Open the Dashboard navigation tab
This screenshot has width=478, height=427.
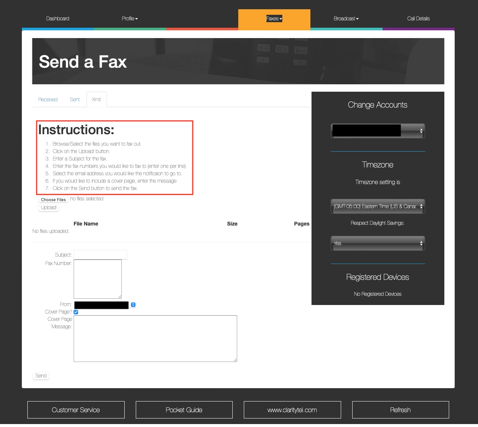58,18
